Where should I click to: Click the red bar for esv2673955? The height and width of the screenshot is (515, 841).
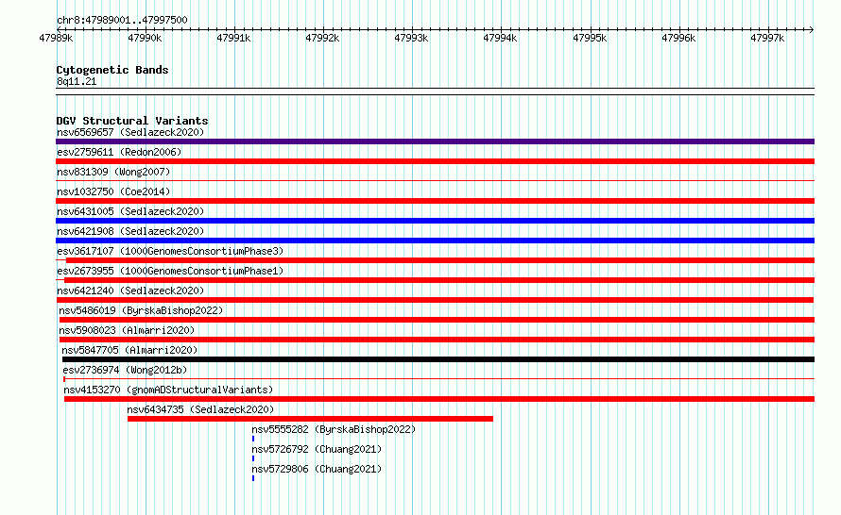coord(439,280)
